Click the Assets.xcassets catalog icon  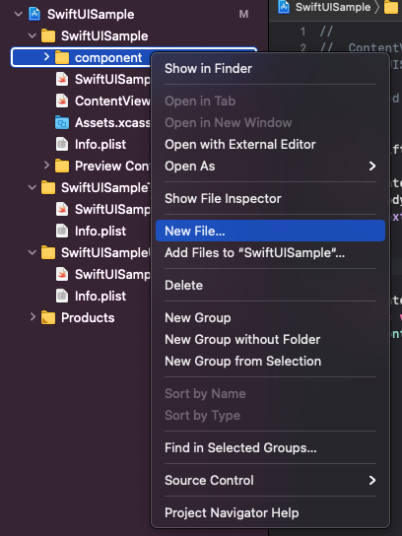coord(62,122)
